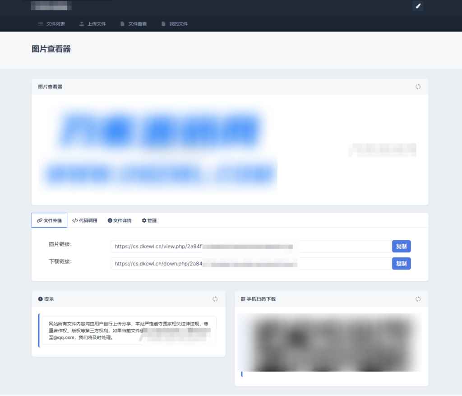Click the info icon beside 文件详情

tap(111, 220)
